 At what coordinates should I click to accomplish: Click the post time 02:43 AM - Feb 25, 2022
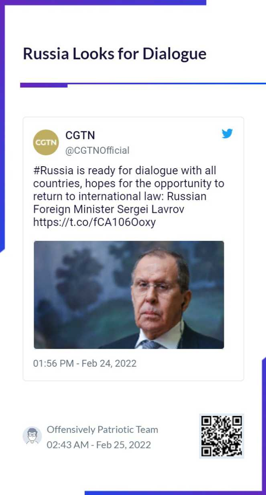click(x=99, y=445)
